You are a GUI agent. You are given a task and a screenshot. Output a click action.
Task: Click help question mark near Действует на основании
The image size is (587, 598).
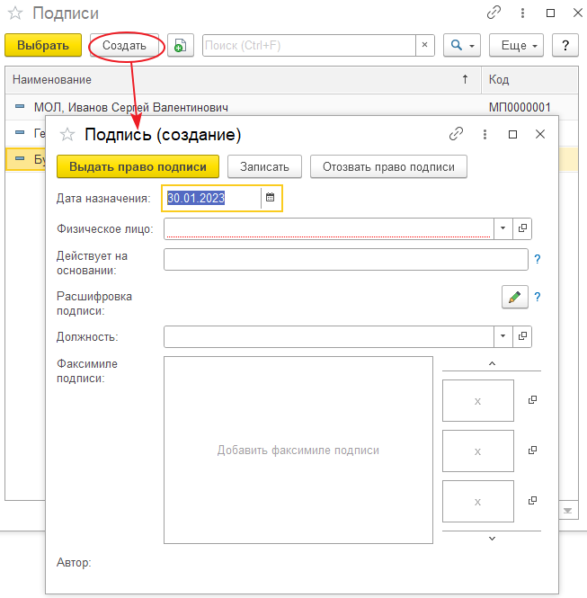tap(538, 259)
